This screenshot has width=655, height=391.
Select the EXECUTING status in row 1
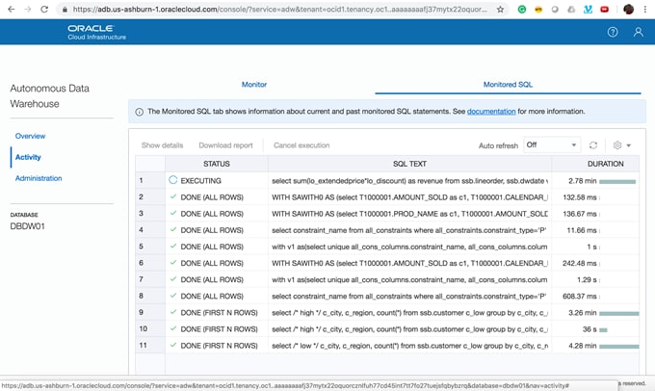201,181
